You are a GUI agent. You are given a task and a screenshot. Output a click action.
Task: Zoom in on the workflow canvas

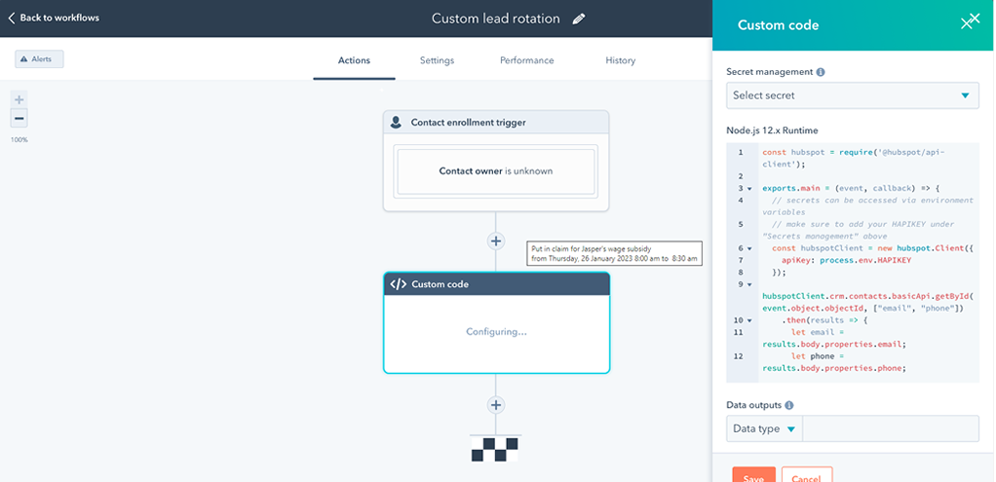tap(19, 98)
